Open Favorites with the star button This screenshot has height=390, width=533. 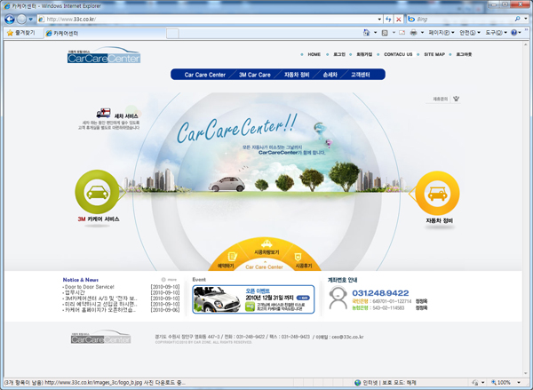click(x=21, y=33)
